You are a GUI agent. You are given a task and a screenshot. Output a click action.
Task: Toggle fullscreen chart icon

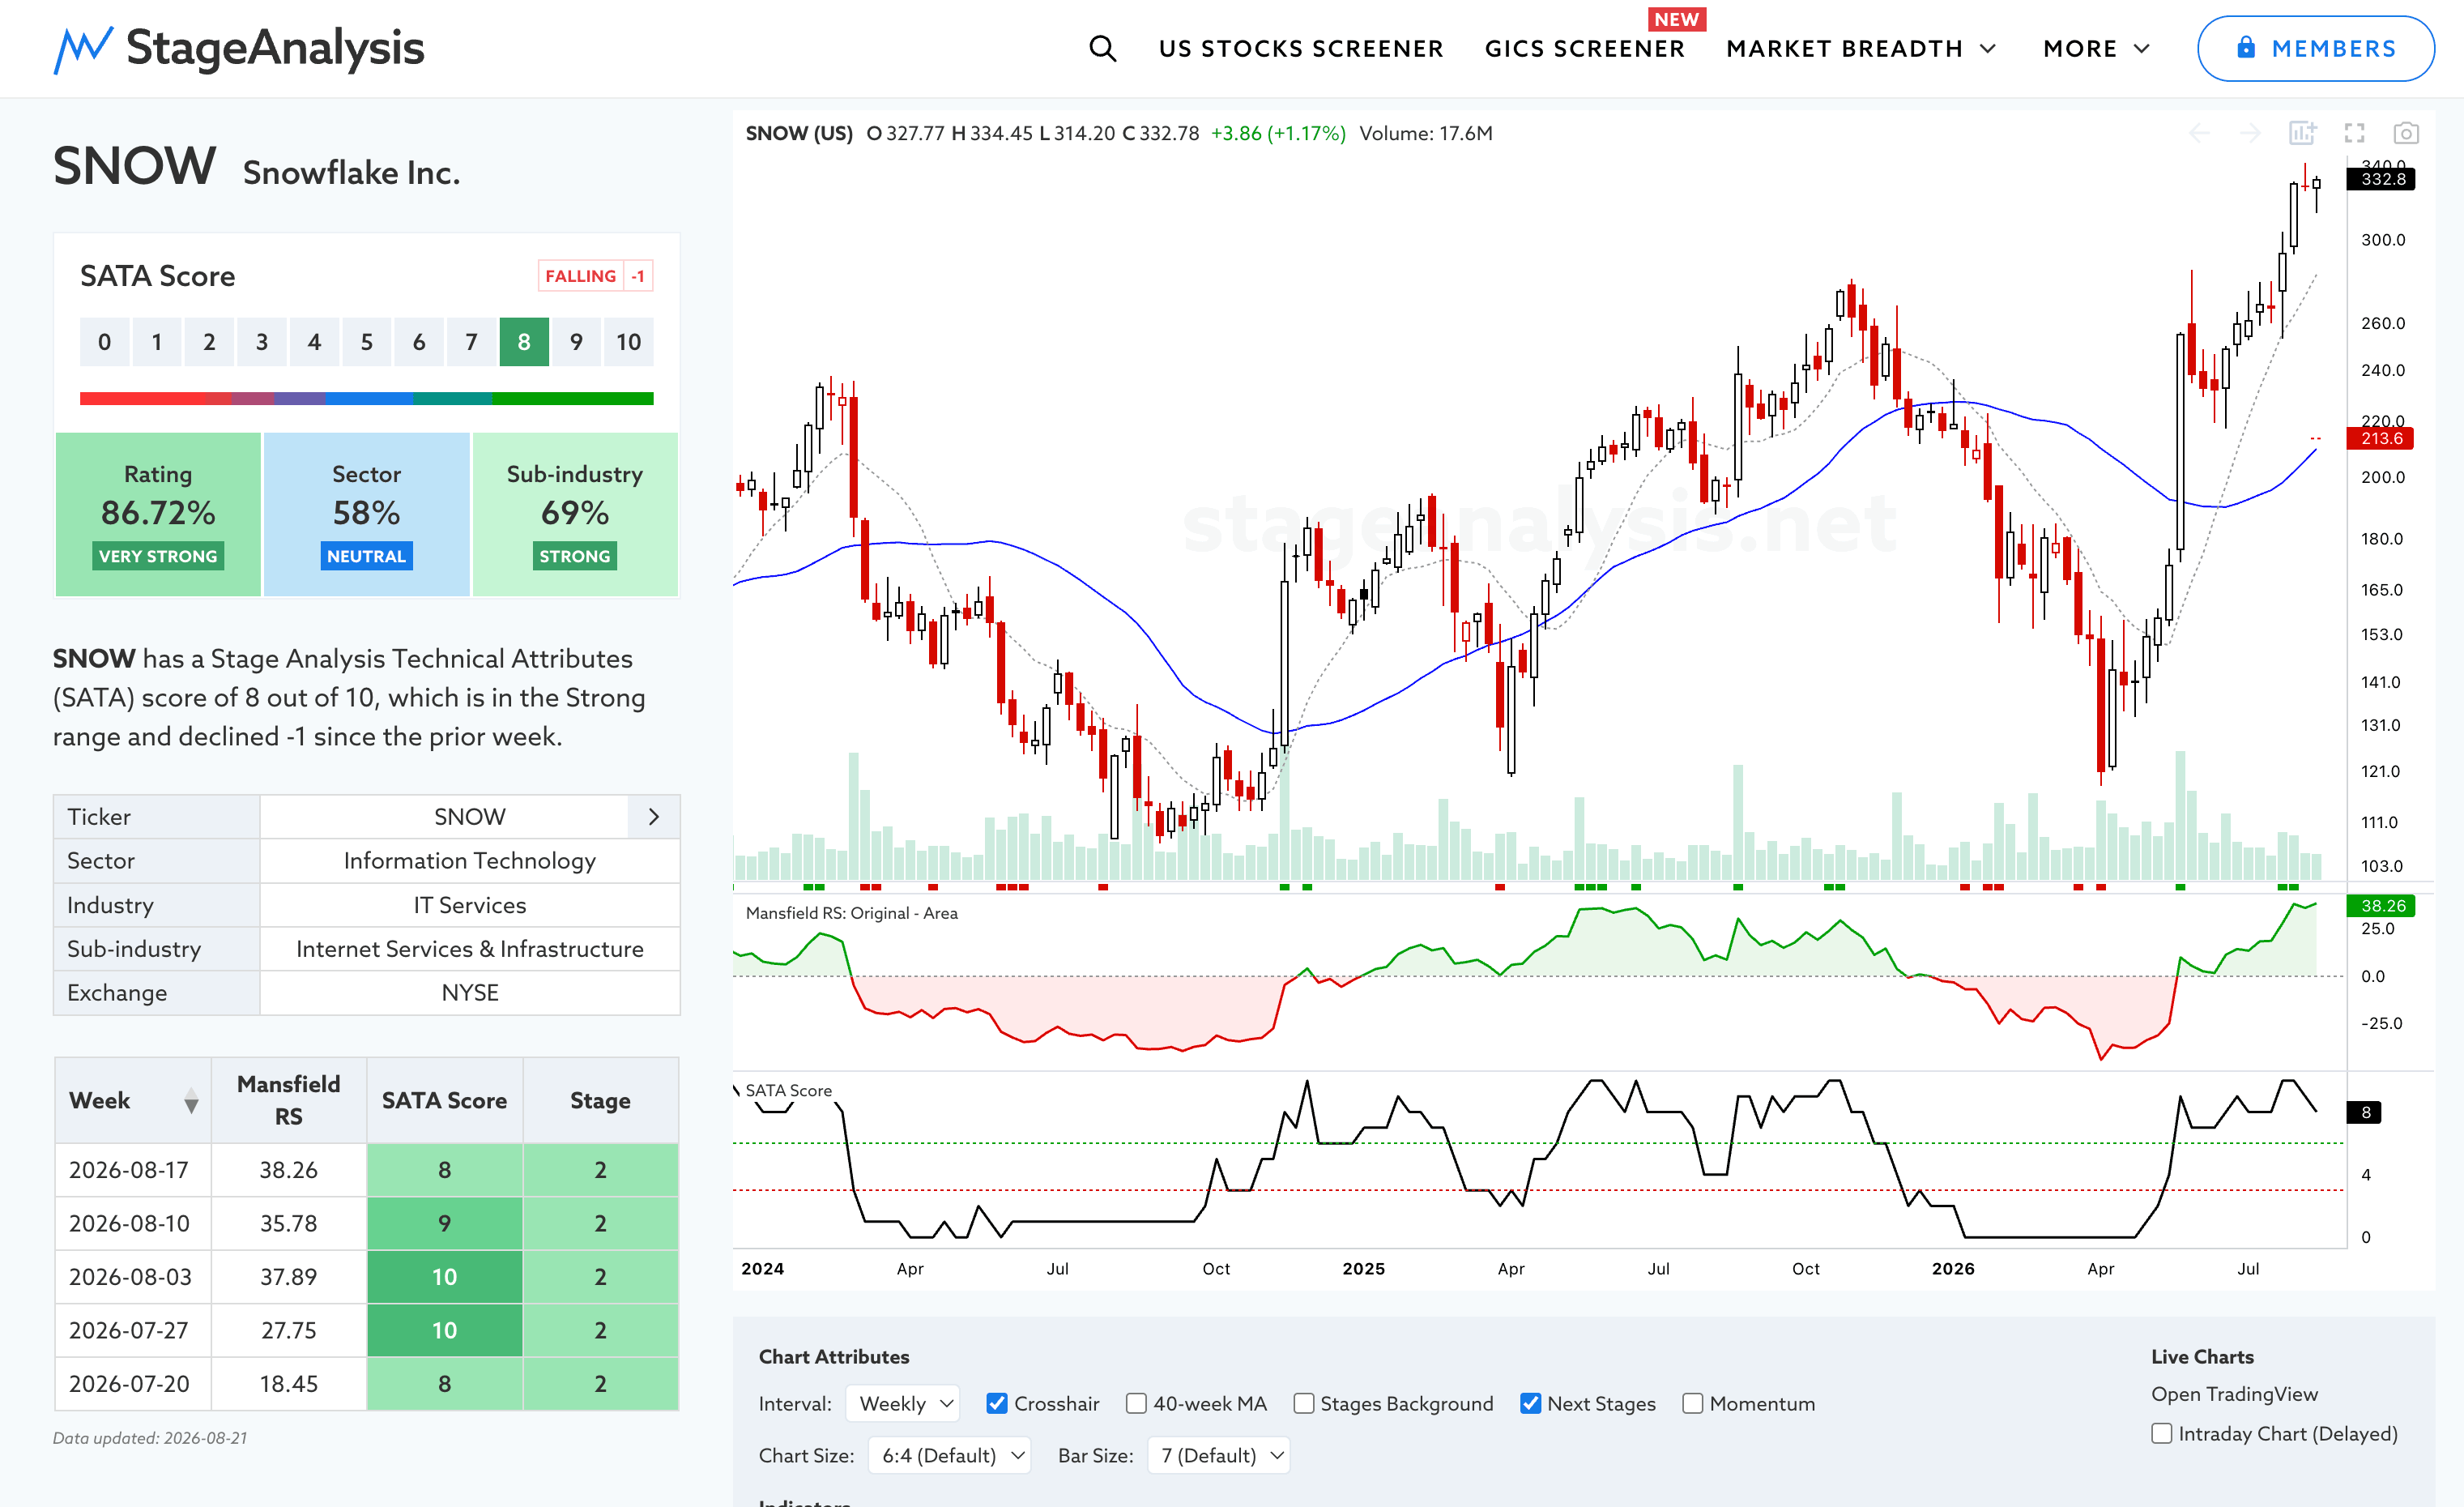tap(2354, 133)
